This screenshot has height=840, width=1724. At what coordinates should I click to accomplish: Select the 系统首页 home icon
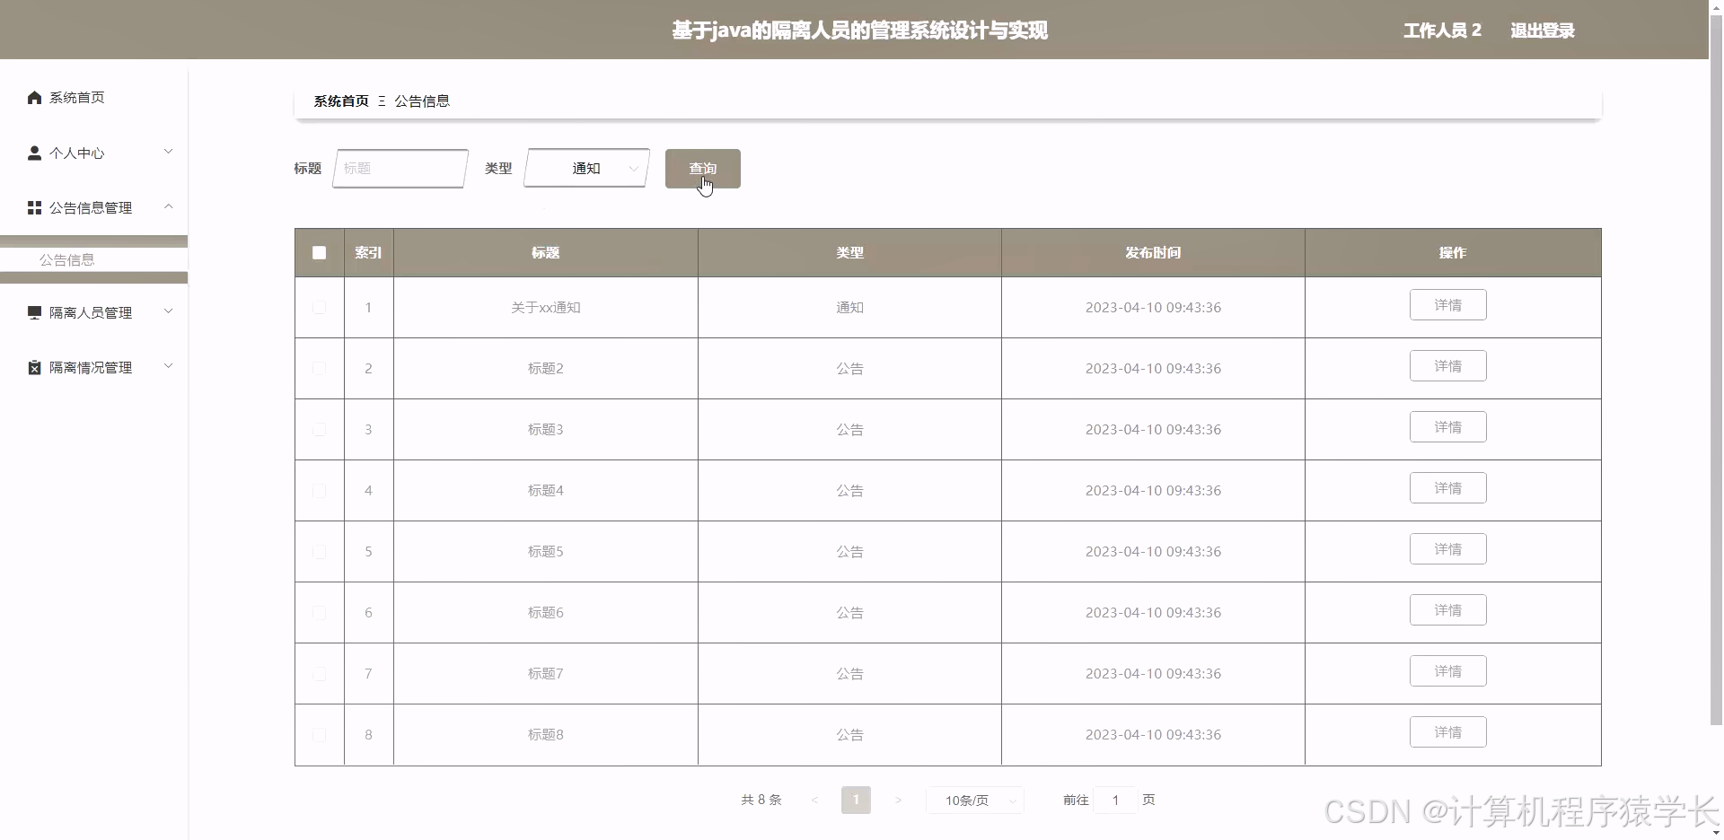34,97
